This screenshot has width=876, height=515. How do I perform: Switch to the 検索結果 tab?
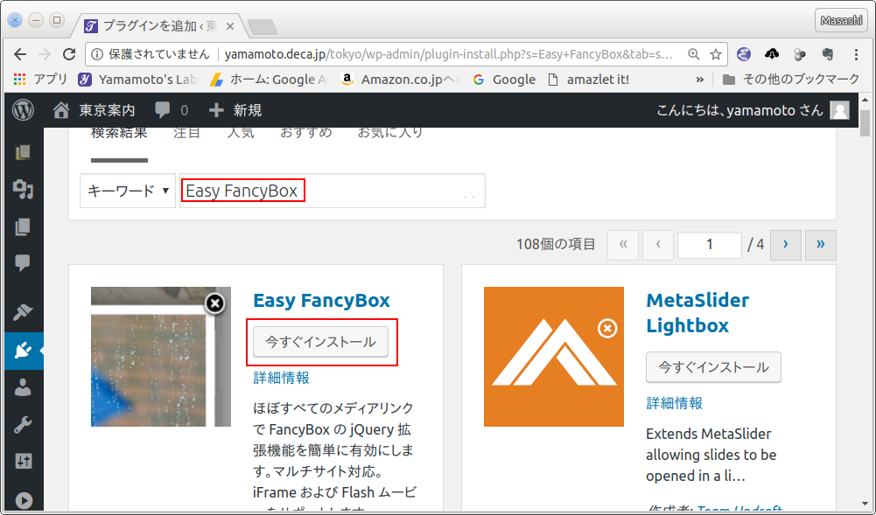point(119,132)
